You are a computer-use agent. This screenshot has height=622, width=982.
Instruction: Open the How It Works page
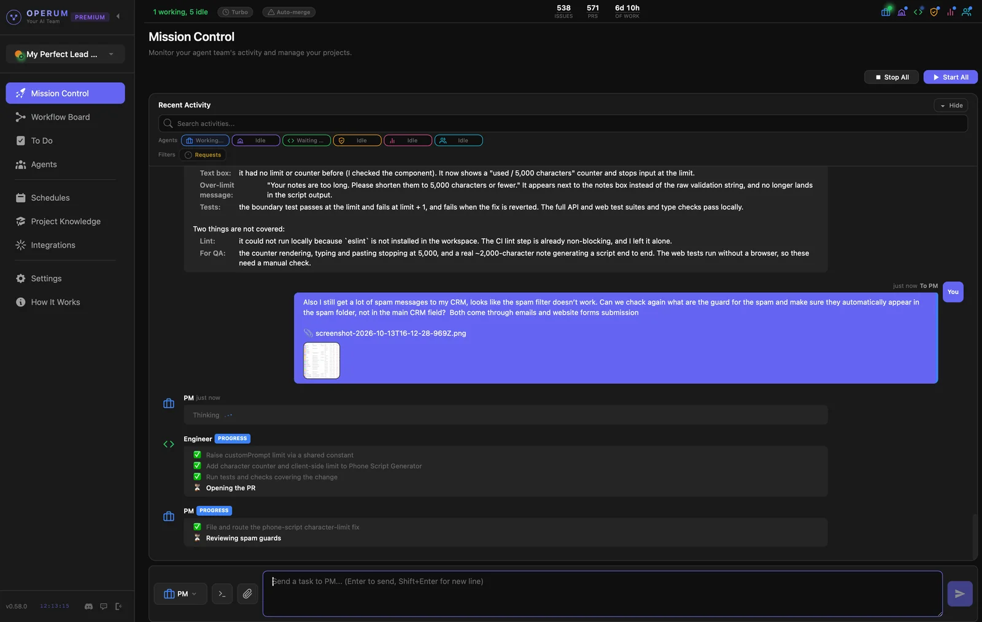[x=65, y=302]
